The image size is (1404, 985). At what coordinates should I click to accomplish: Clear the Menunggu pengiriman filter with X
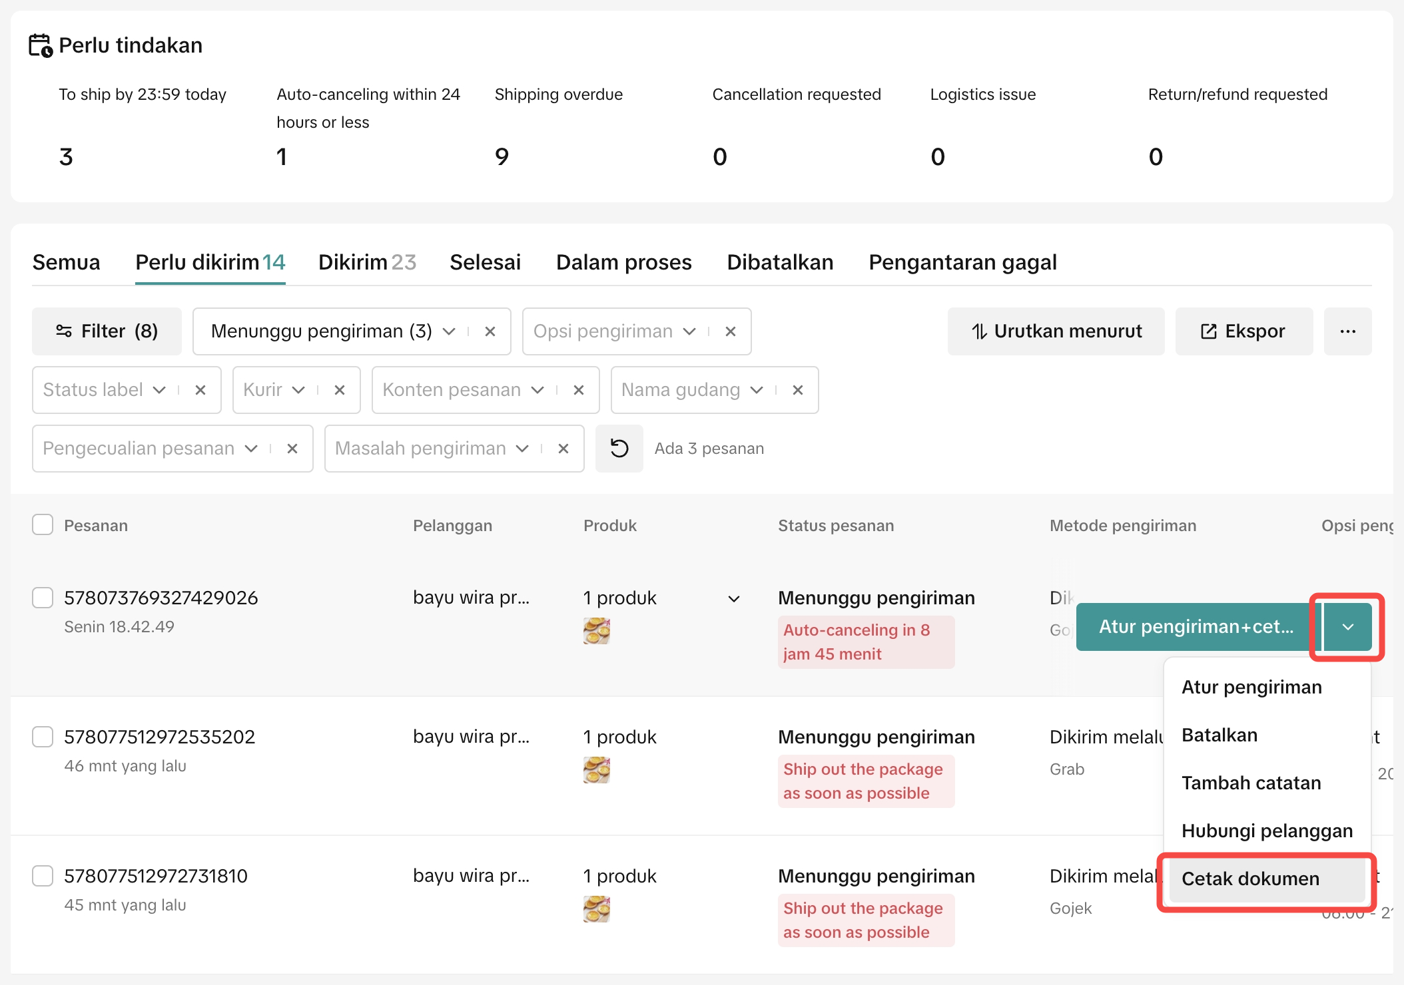point(490,331)
